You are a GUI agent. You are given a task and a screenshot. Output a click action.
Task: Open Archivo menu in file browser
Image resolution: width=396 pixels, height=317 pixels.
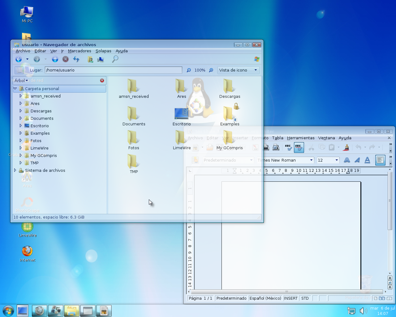point(23,51)
